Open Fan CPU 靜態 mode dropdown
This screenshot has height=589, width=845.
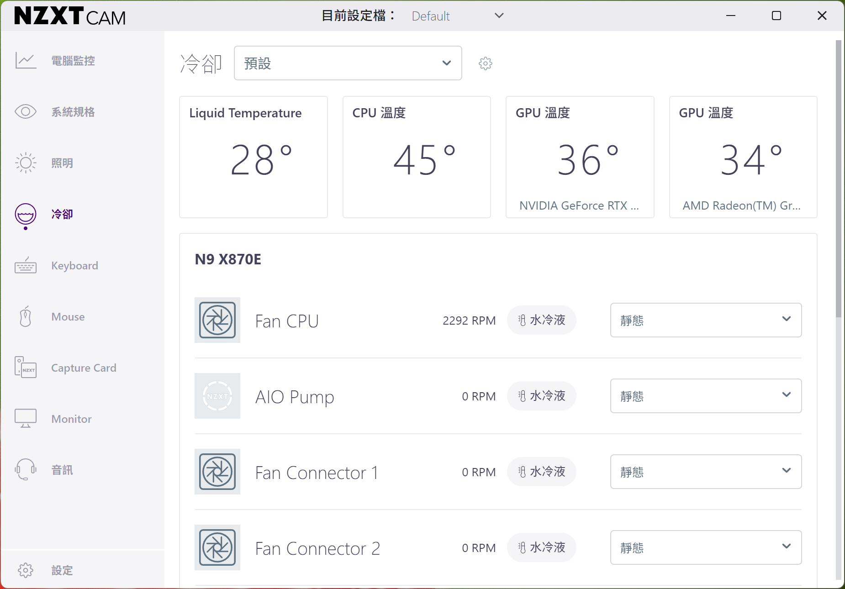point(706,320)
